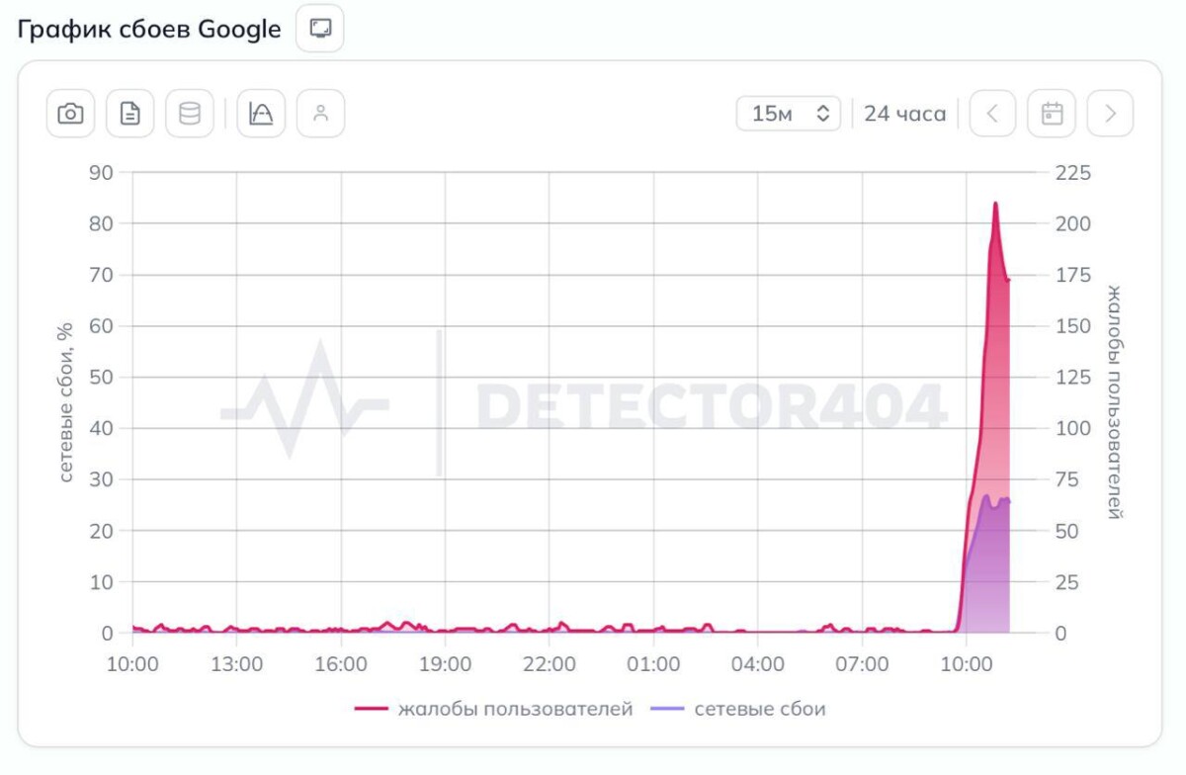1186x775 pixels.
Task: Click the complaints peak on chart
Action: 995,204
